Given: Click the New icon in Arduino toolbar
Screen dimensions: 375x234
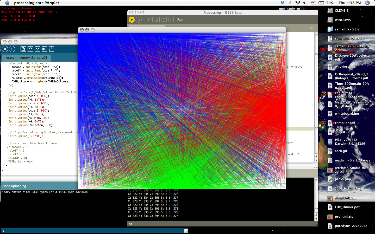Looking at the screenshot, I should (23, 49).
